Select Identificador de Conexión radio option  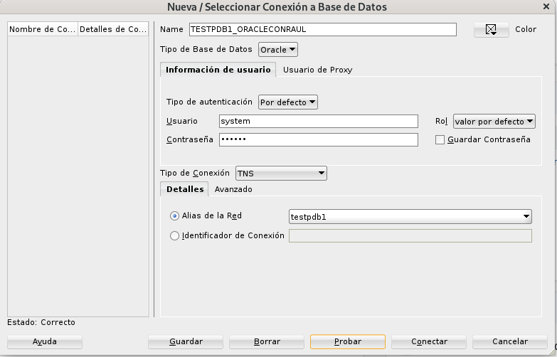coord(175,236)
